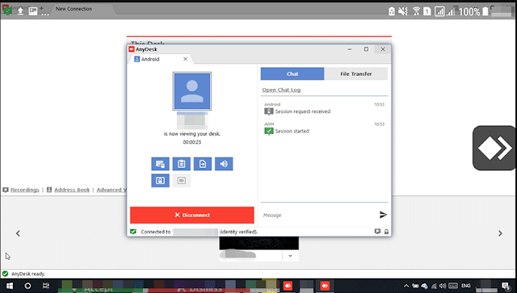Image resolution: width=517 pixels, height=293 pixels.
Task: Toggle sound transmission permission
Action: point(224,164)
